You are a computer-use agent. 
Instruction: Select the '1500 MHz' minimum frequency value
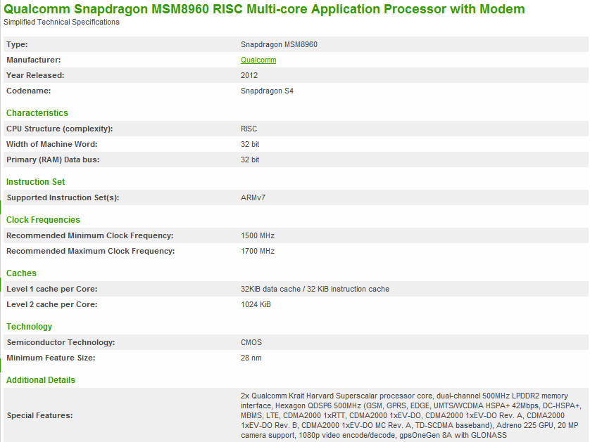(x=258, y=235)
